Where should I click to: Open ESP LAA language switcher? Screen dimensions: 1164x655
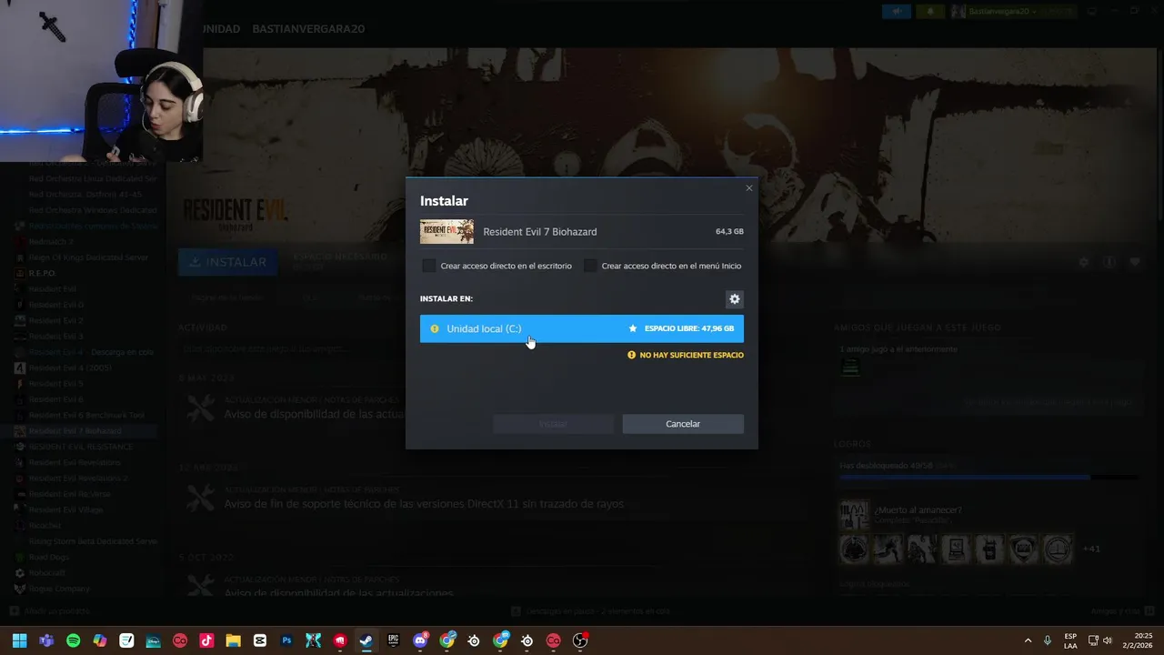click(x=1070, y=640)
